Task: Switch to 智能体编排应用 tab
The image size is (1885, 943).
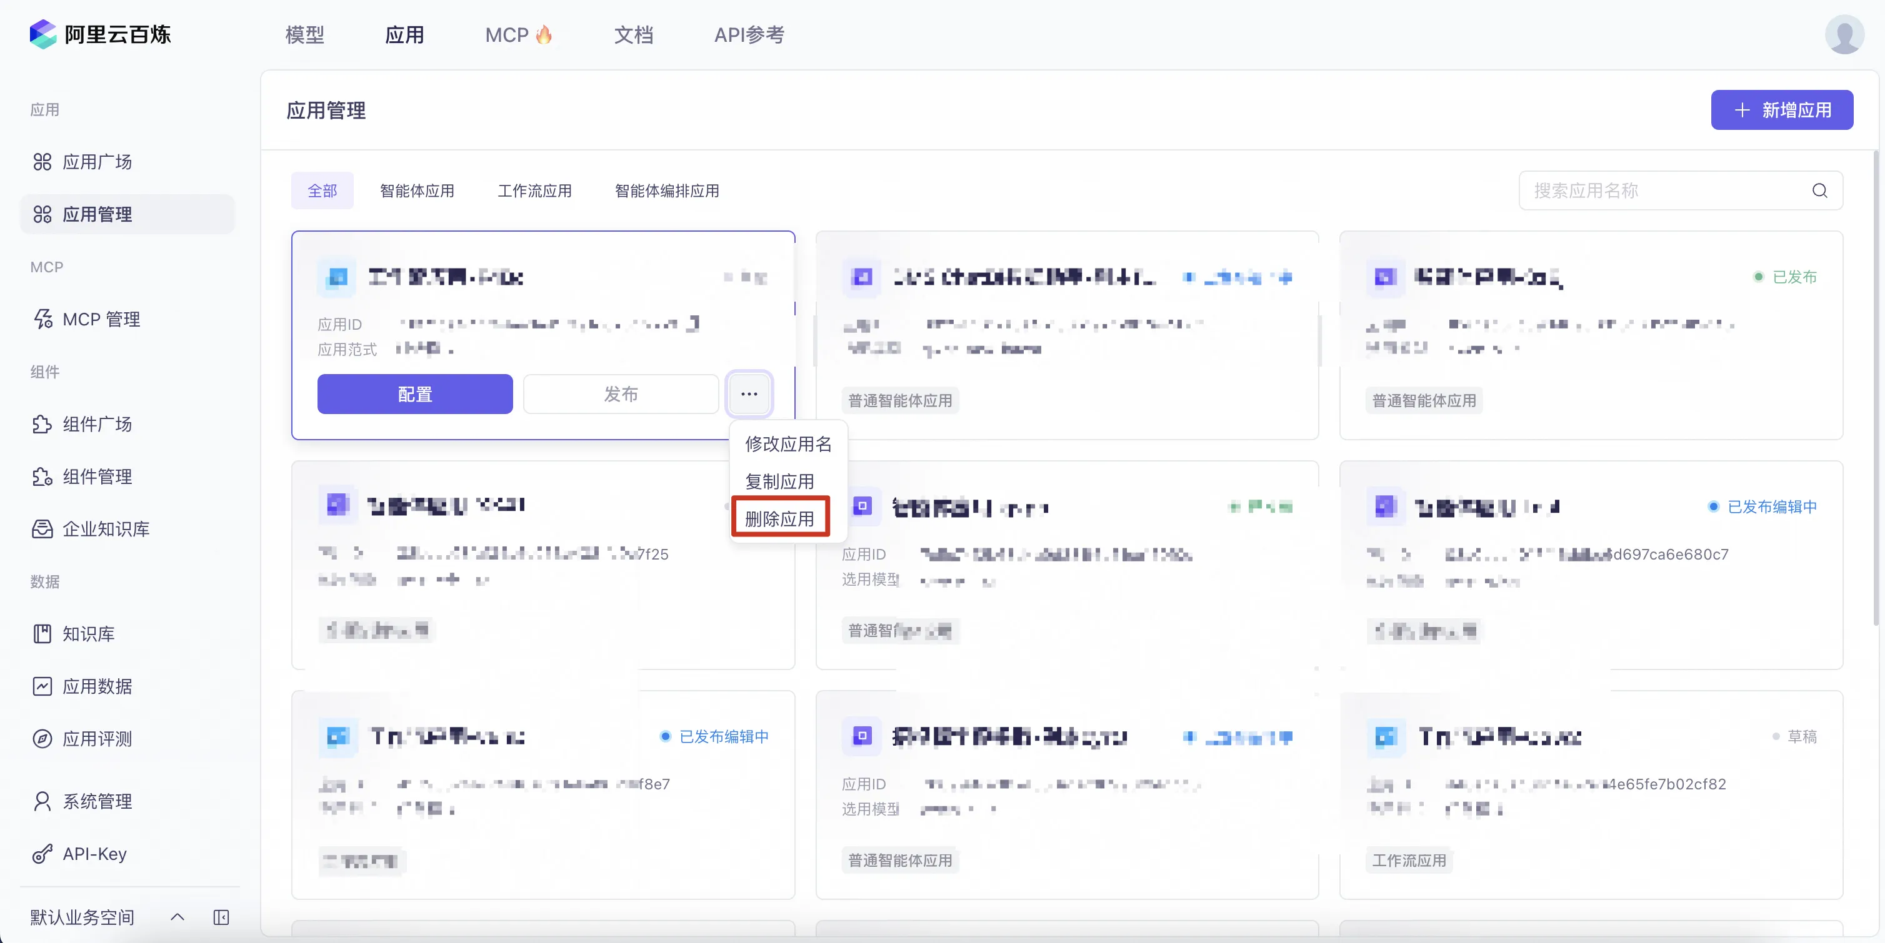Action: click(x=667, y=191)
